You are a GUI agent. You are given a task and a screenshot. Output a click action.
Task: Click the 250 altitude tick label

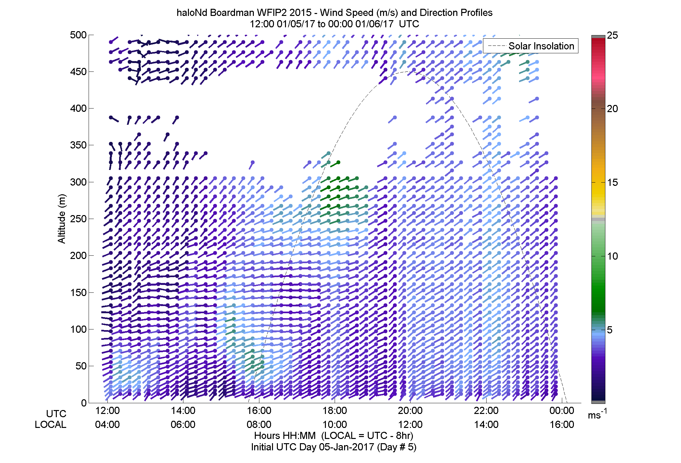pos(78,219)
